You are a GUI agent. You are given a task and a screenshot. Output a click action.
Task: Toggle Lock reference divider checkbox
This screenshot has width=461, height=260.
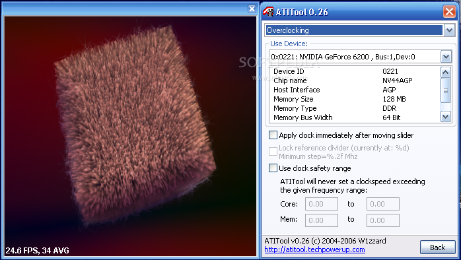[x=273, y=151]
